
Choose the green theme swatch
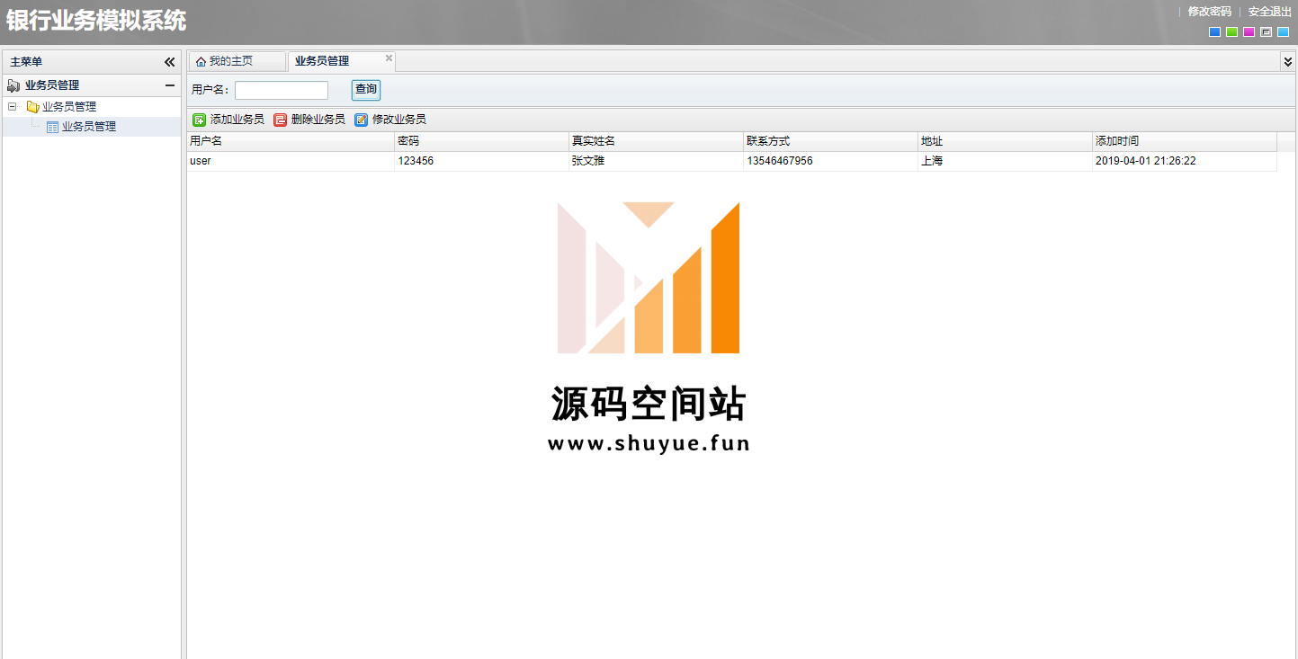(1231, 32)
